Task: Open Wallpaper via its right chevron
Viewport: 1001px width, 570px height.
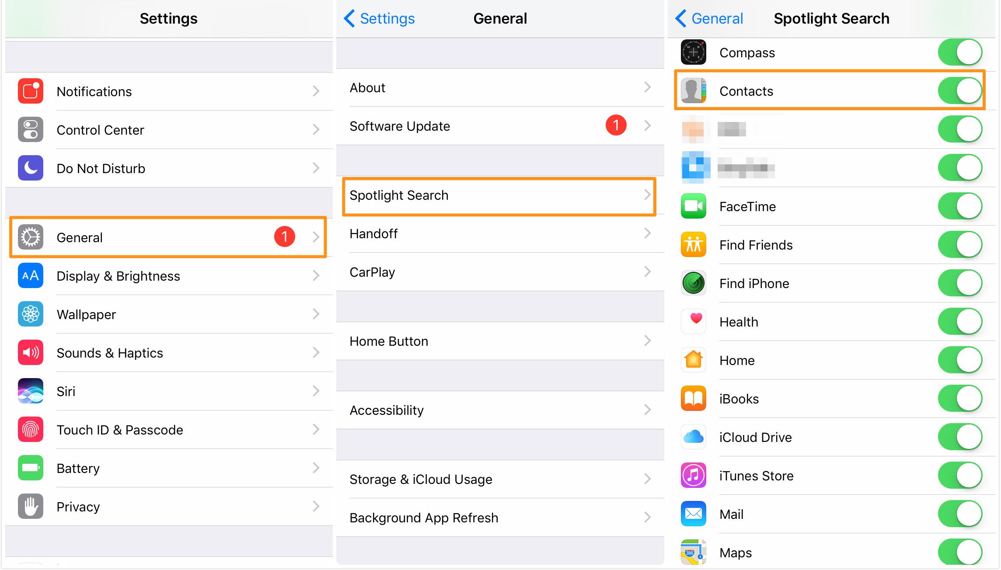Action: pos(316,314)
